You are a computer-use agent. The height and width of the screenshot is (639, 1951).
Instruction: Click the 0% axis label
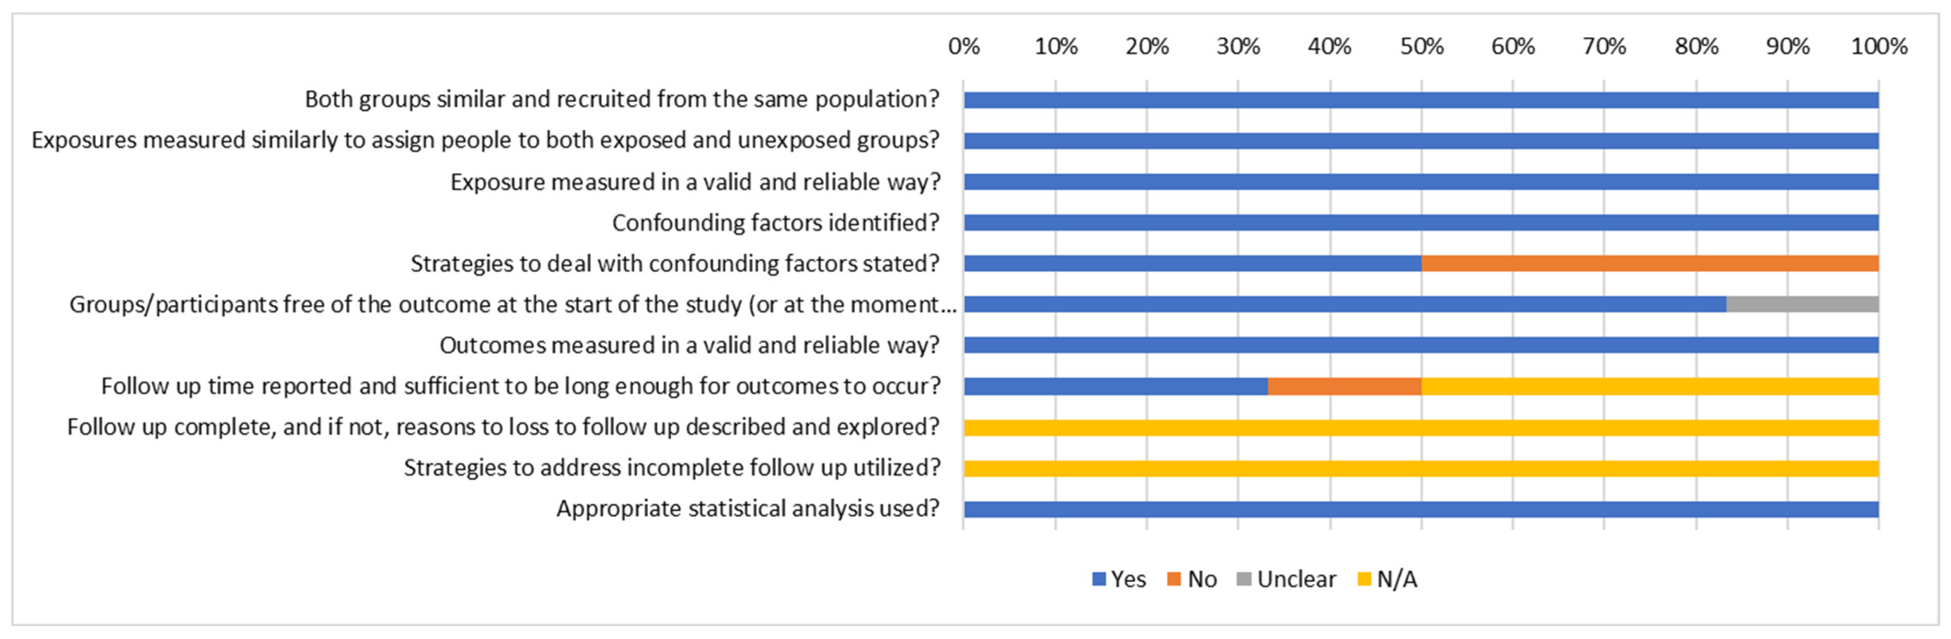[964, 47]
